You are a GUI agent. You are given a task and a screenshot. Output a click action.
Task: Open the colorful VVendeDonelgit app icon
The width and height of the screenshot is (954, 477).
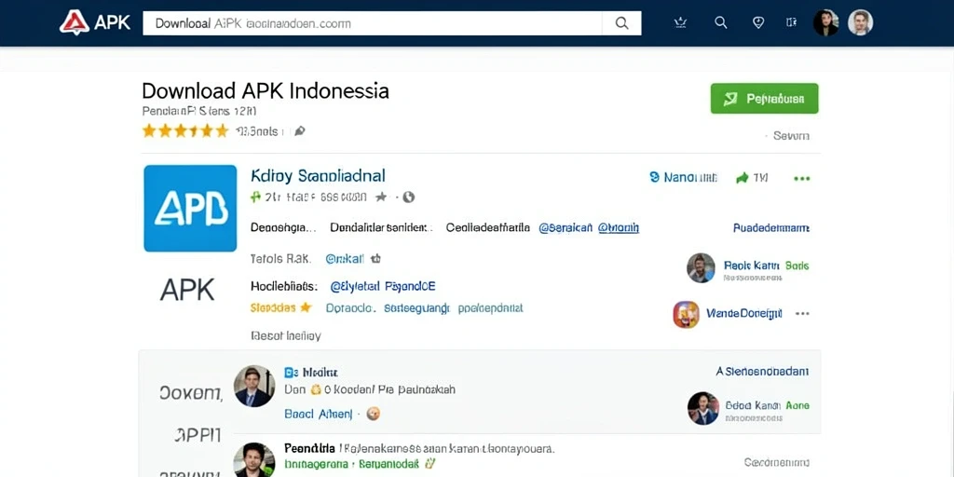(x=686, y=314)
